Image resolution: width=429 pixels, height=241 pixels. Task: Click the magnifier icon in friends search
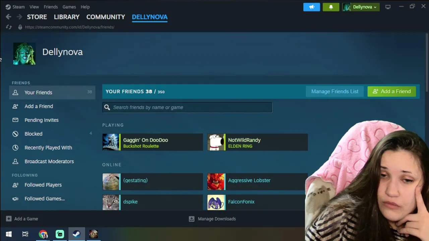107,107
